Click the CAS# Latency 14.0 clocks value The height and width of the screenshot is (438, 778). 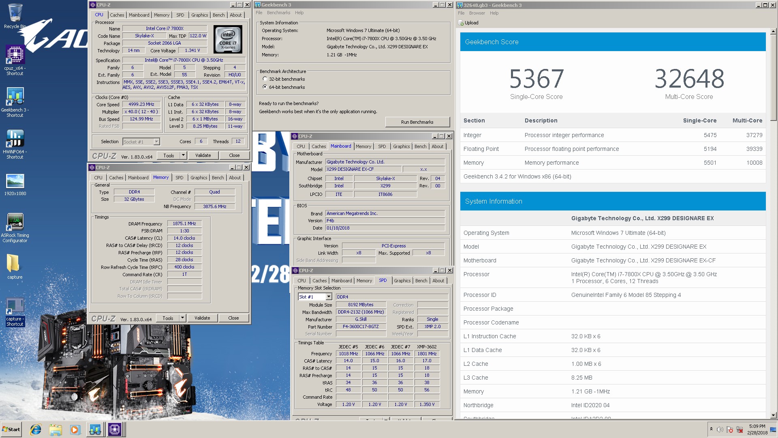coord(184,238)
